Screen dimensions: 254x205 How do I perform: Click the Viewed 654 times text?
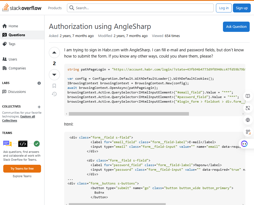pyautogui.click(x=166, y=36)
